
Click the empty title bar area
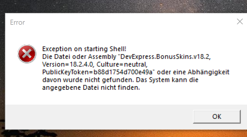pos(126,22)
